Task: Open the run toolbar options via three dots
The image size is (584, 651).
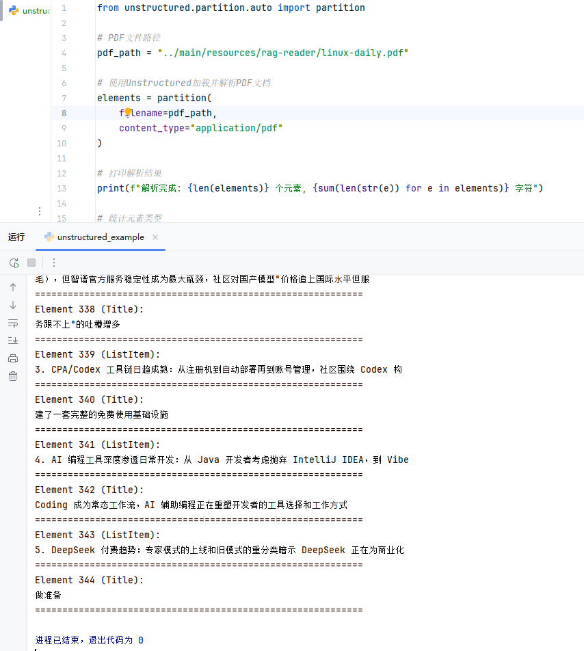Action: [54, 262]
